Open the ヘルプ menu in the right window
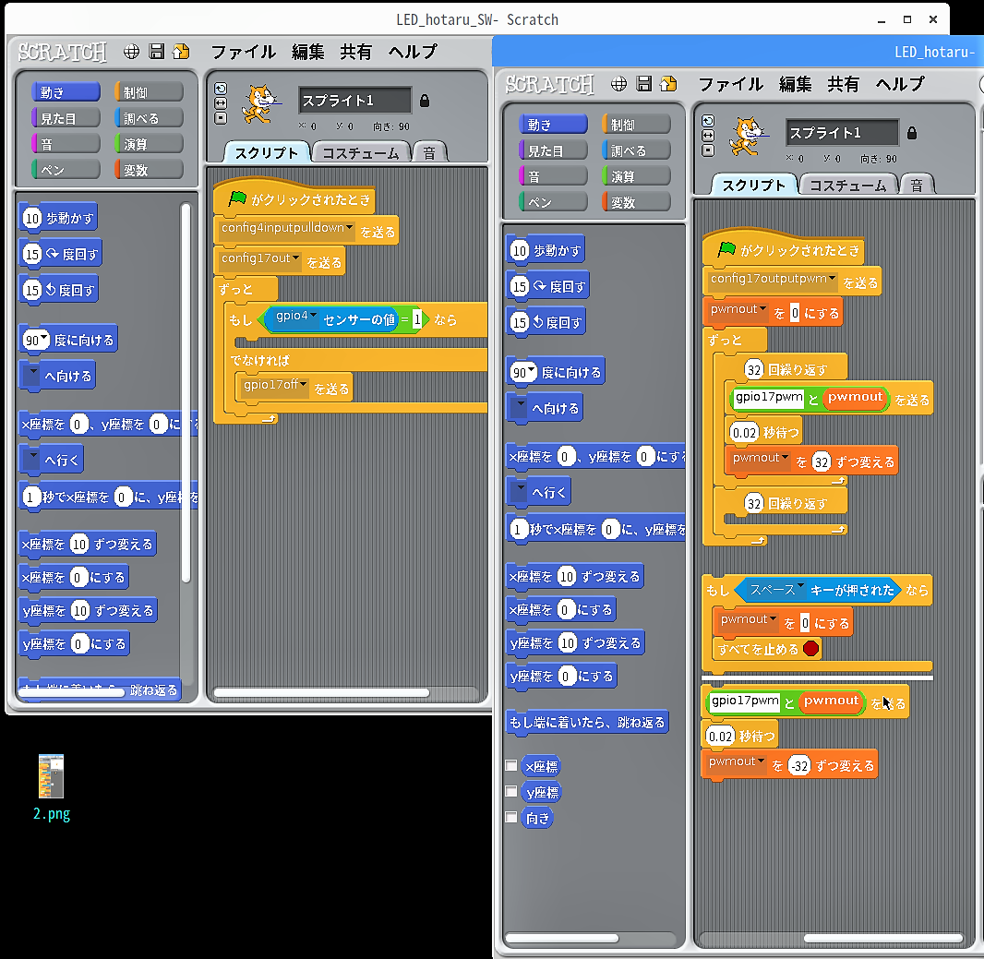Image resolution: width=984 pixels, height=959 pixels. (900, 83)
